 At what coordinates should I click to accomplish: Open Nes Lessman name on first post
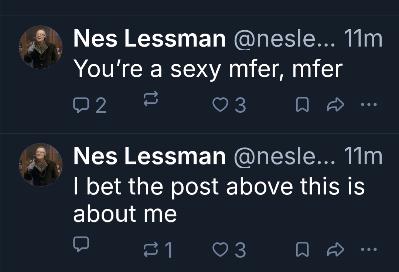point(149,38)
